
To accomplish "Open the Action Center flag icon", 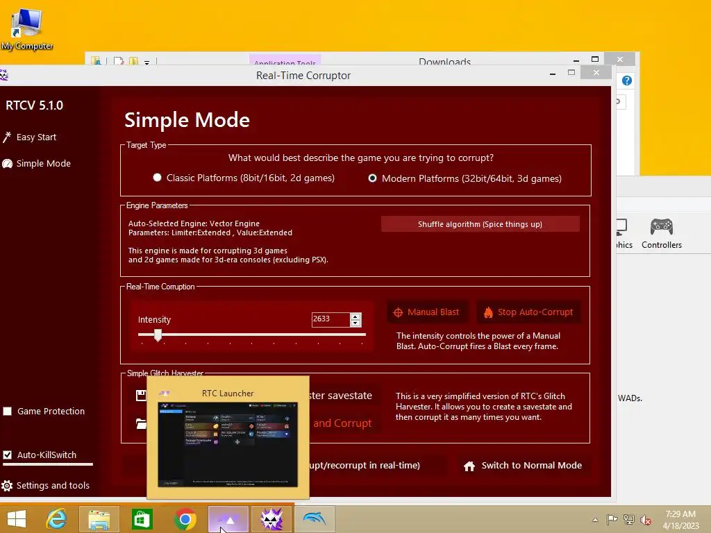I will (x=612, y=520).
